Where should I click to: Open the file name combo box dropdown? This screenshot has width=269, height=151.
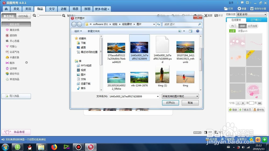pos(158,96)
